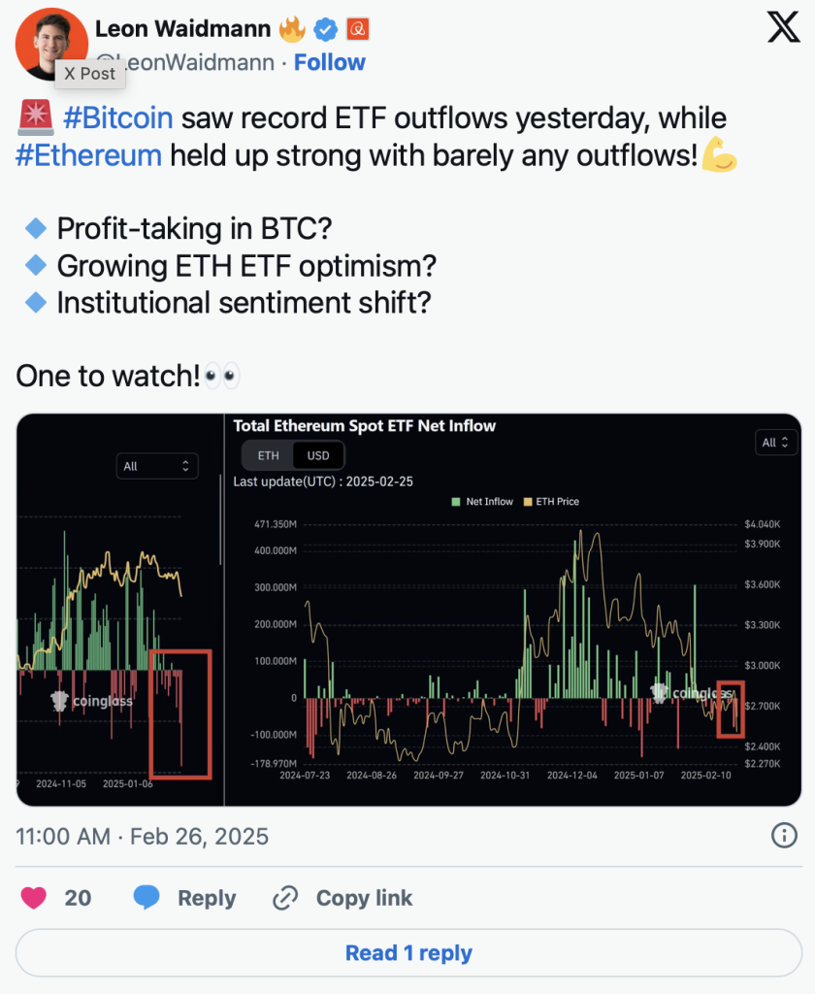
Task: Like the post with heart icon
Action: 34,898
